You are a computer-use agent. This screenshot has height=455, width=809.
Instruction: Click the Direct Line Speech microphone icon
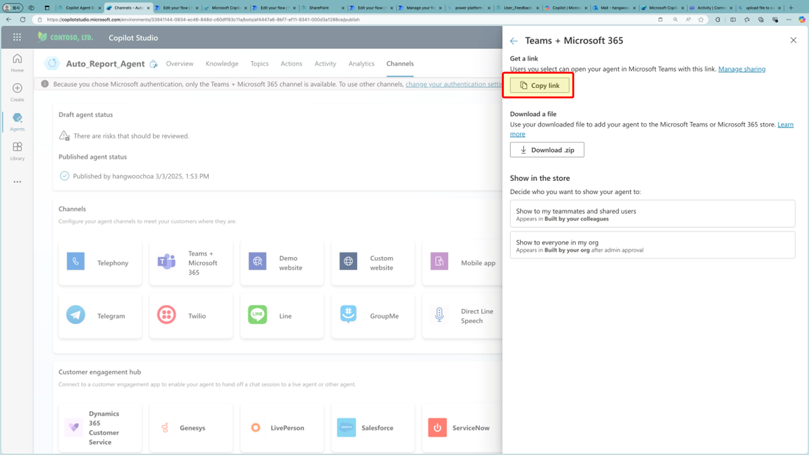tap(439, 315)
